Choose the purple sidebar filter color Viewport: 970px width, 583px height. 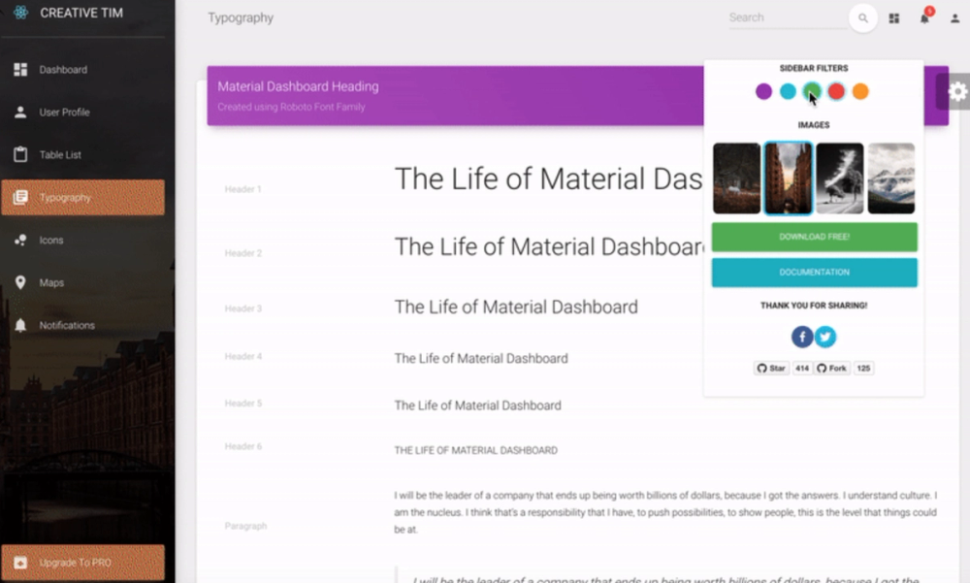(763, 91)
